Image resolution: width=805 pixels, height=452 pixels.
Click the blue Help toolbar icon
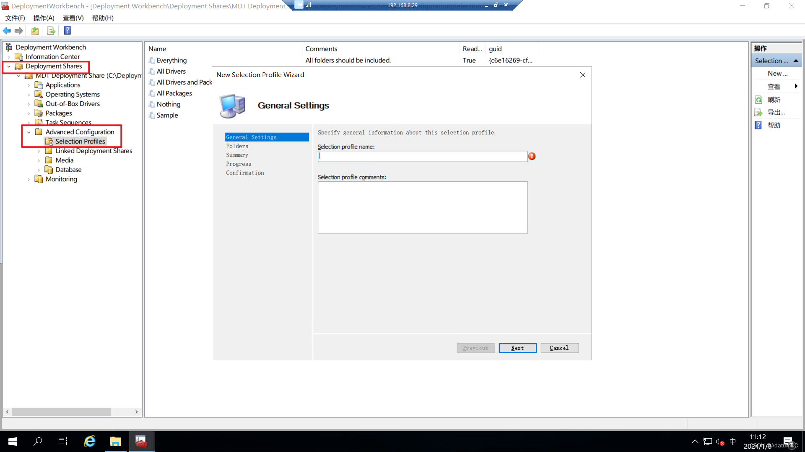pyautogui.click(x=67, y=31)
